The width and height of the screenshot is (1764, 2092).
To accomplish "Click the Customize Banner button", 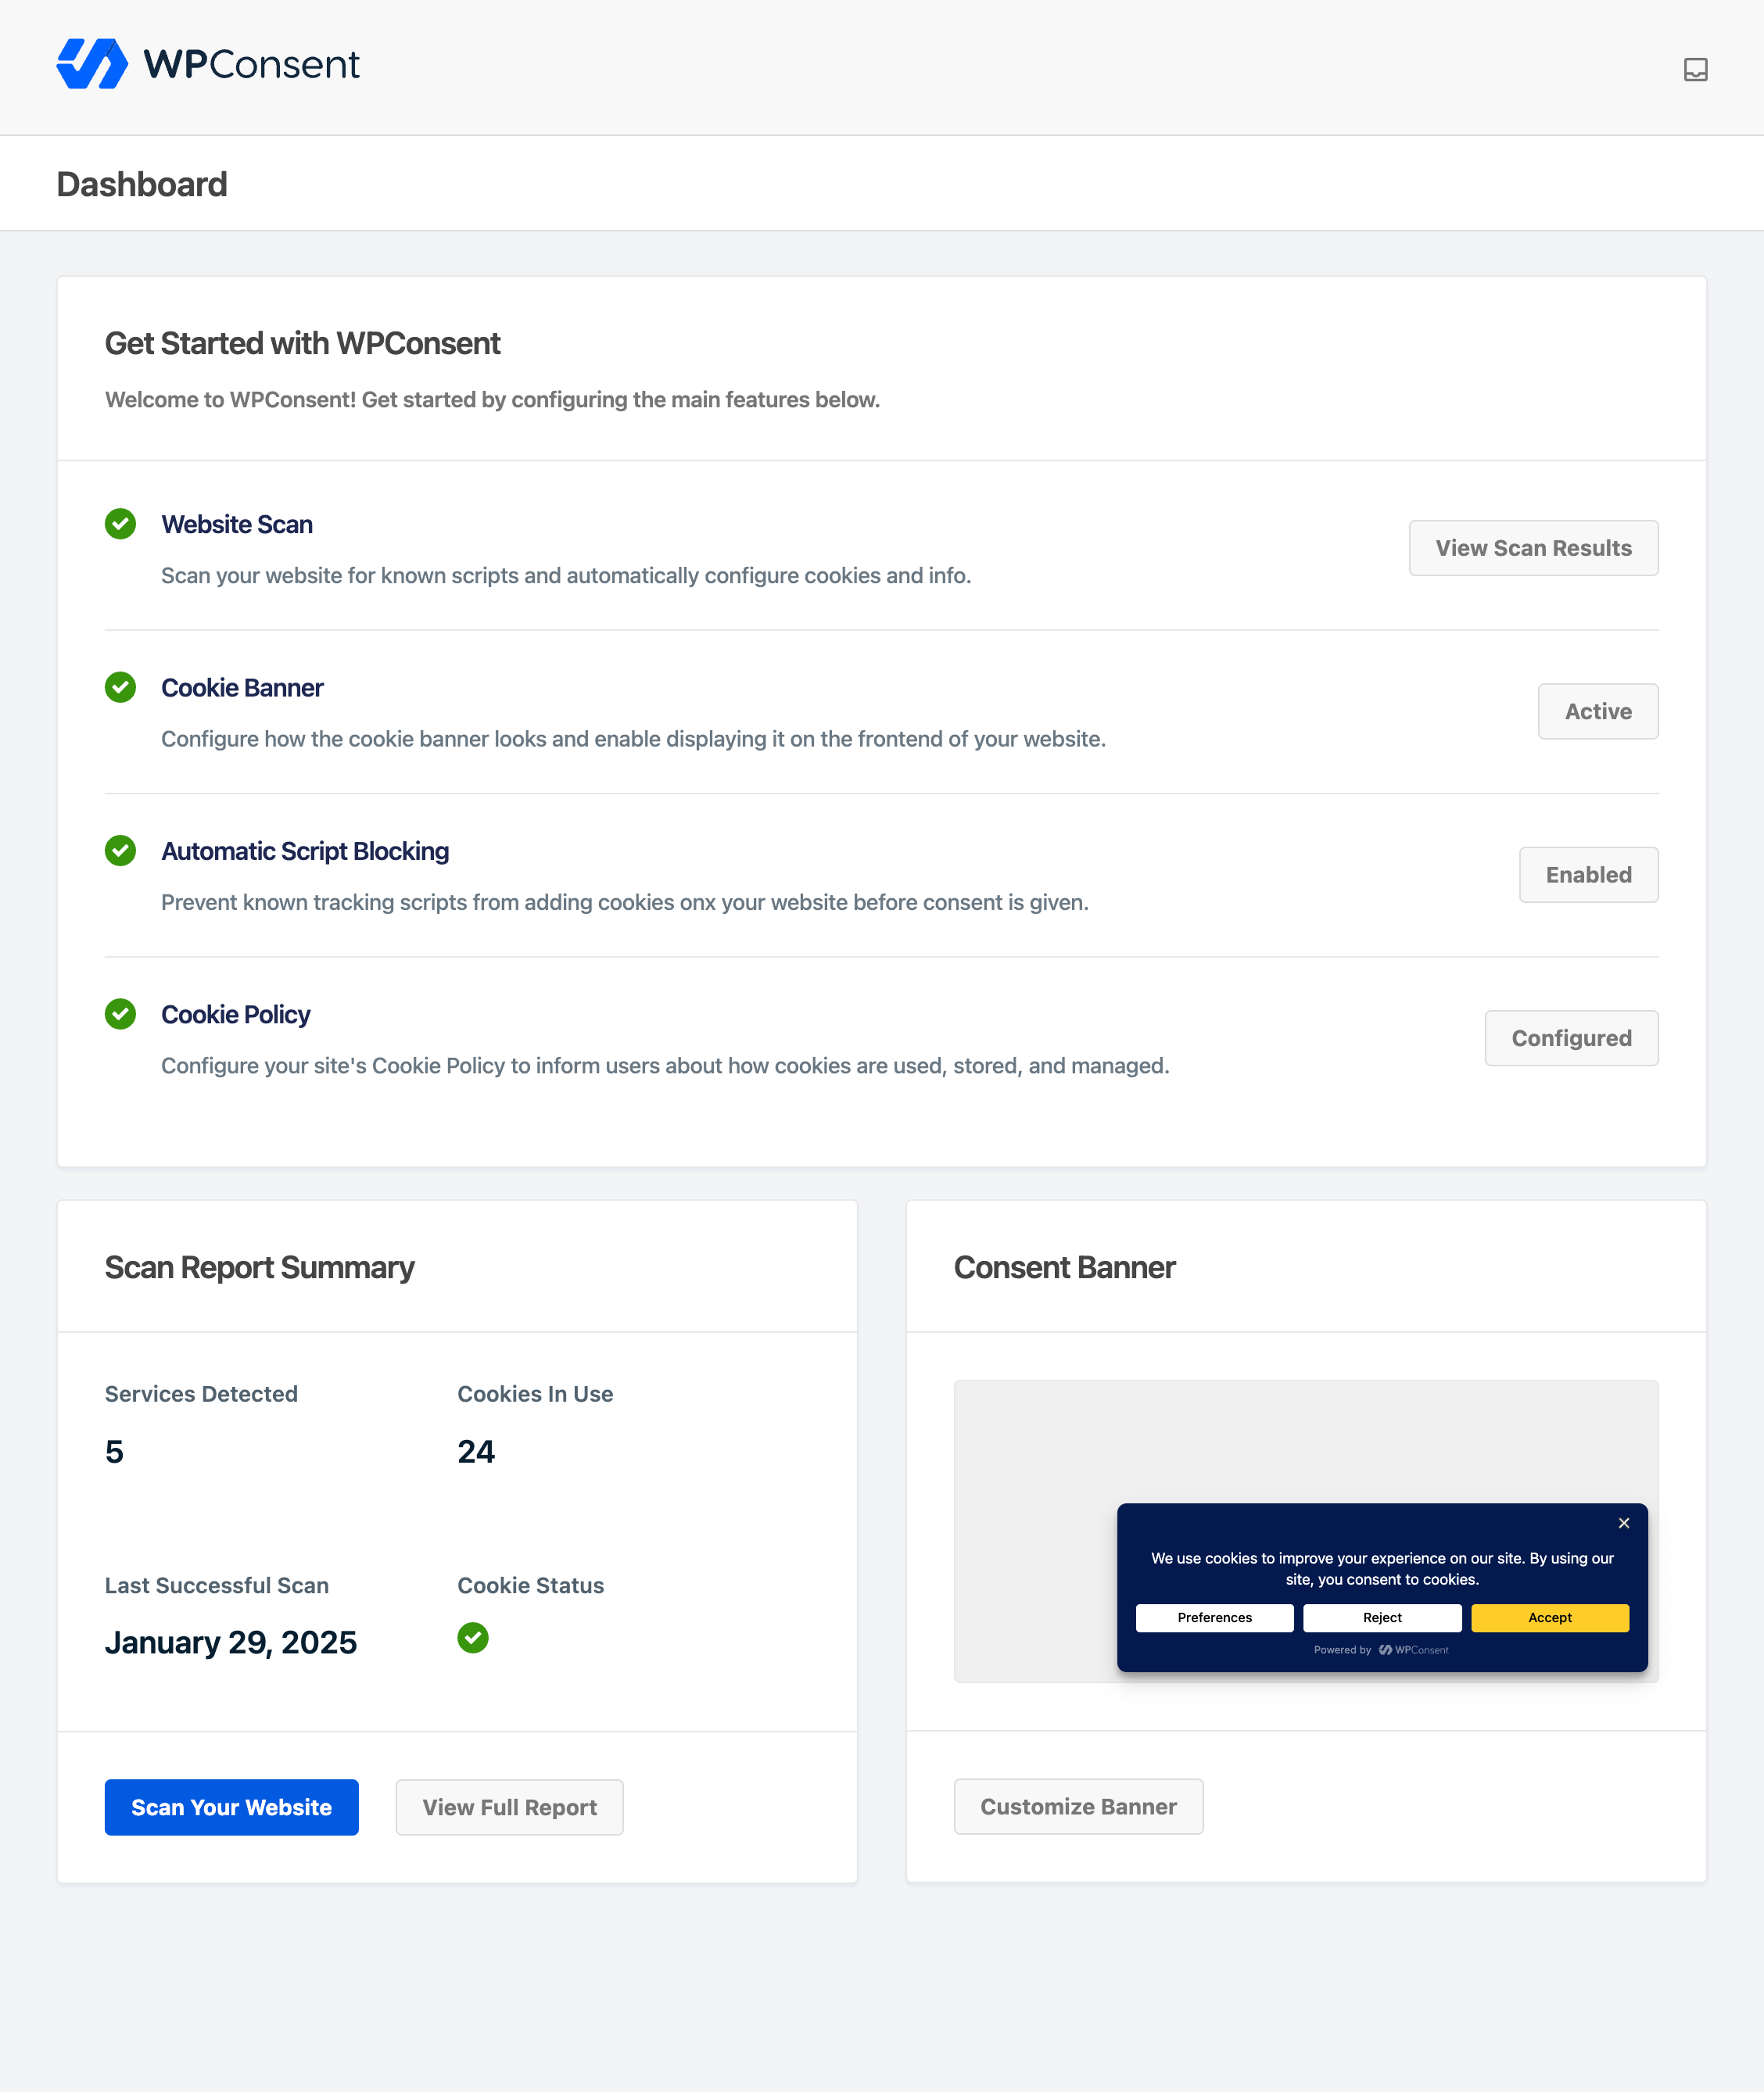I will click(x=1078, y=1806).
